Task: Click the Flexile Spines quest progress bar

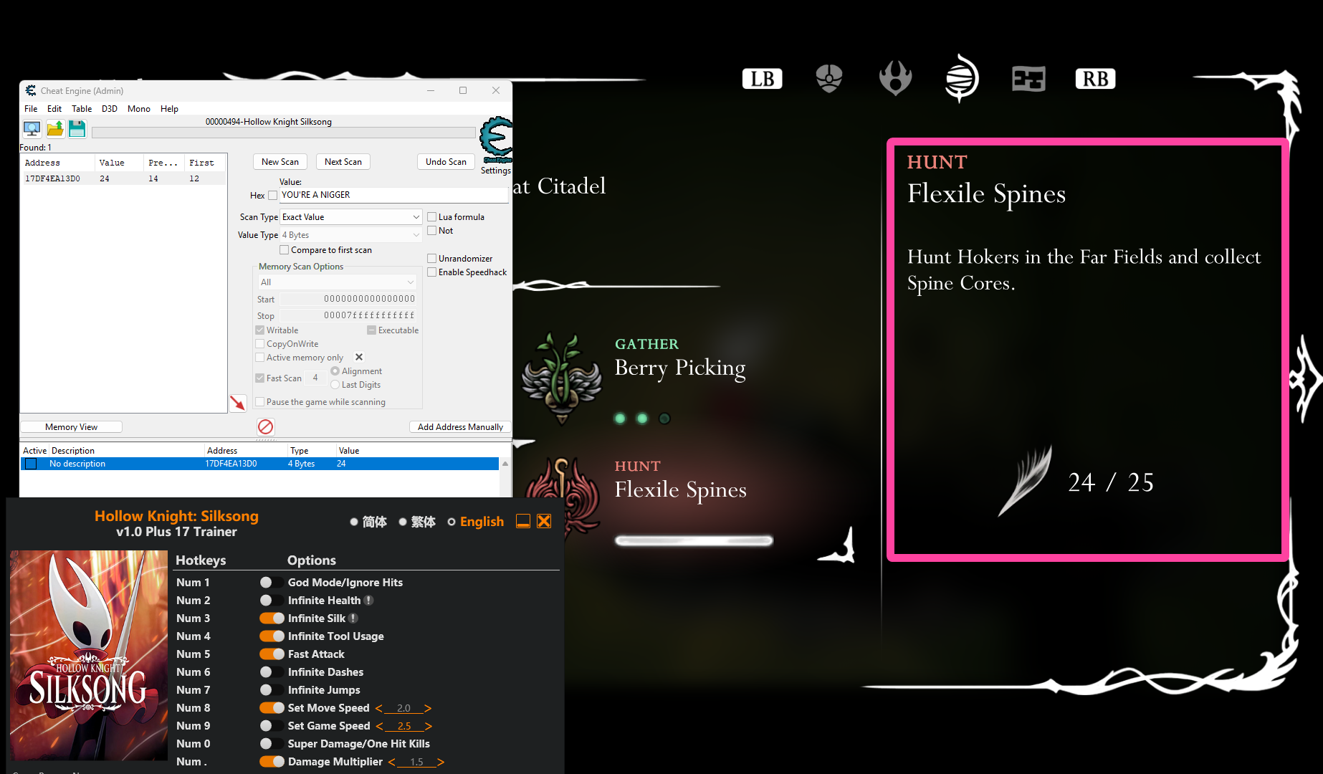Action: click(694, 540)
